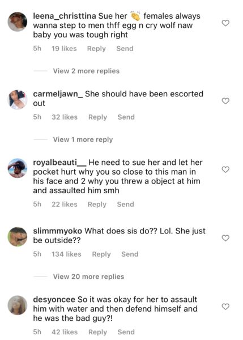Image resolution: width=243 pixels, height=340 pixels.
Task: Expand View 20 more replies
Action: [88, 277]
